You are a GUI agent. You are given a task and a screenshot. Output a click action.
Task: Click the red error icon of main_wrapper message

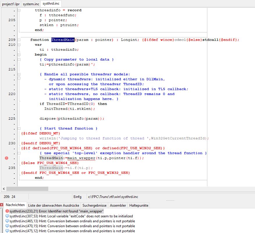point(7,211)
